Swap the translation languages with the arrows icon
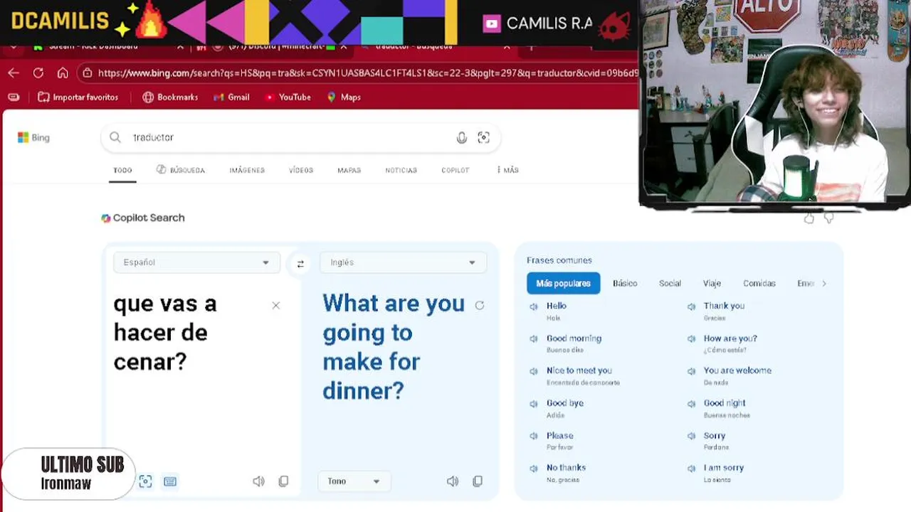The height and width of the screenshot is (512, 911). 300,263
